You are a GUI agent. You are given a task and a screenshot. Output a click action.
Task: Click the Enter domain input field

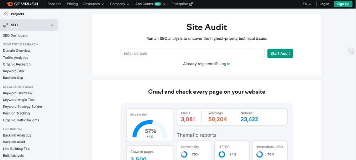pyautogui.click(x=193, y=54)
